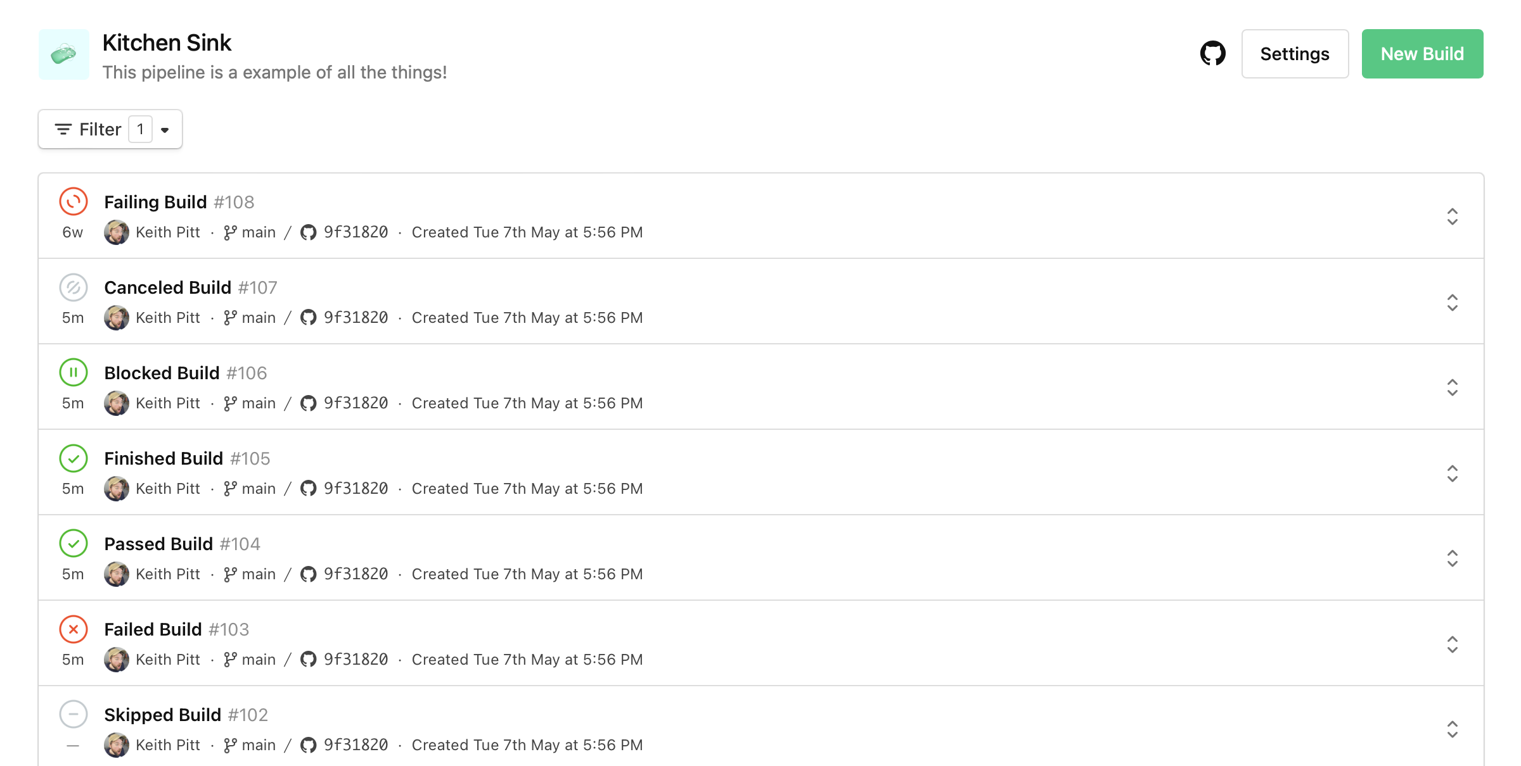Click the failed X icon on build #103

coord(74,629)
